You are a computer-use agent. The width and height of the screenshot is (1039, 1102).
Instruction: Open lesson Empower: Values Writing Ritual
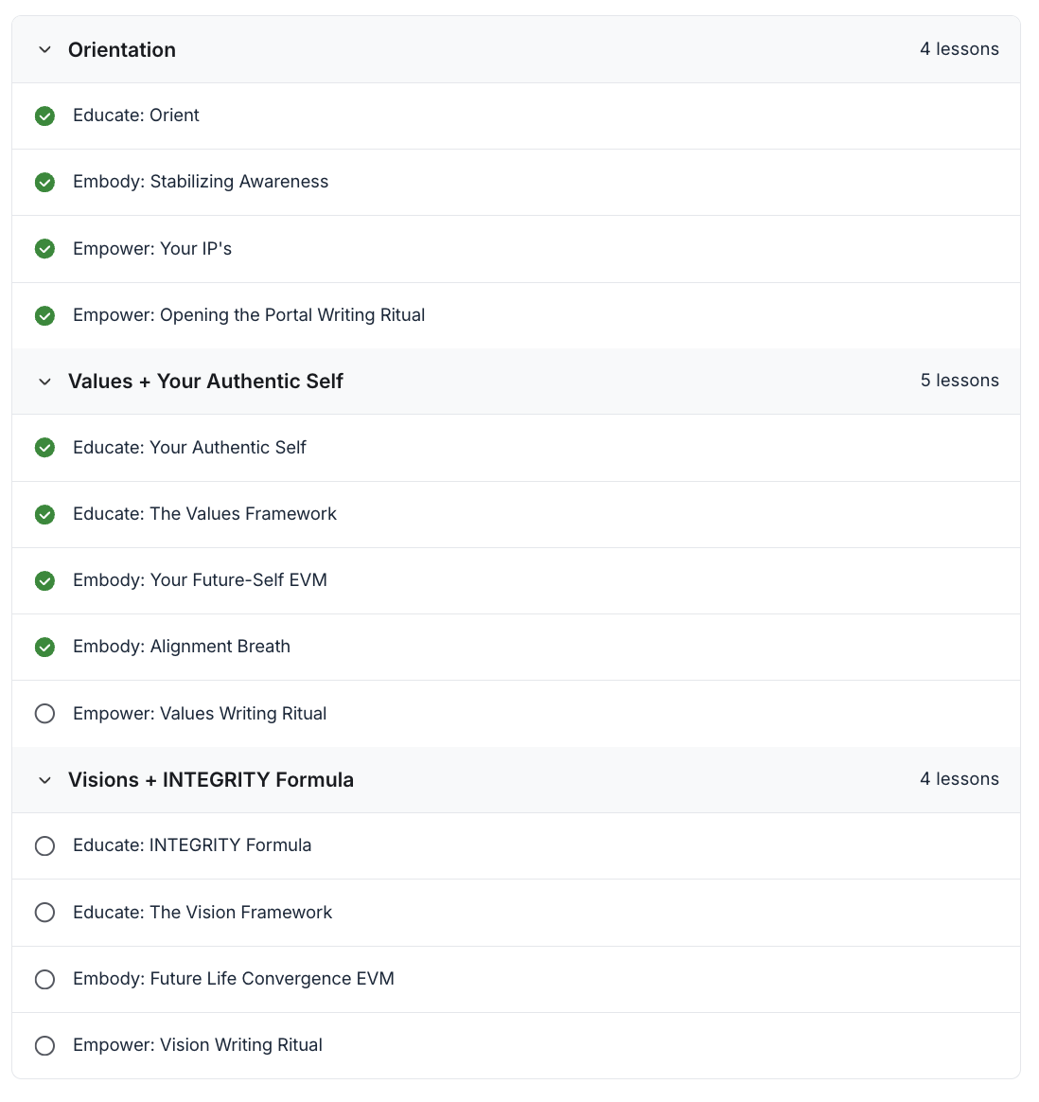pyautogui.click(x=201, y=713)
